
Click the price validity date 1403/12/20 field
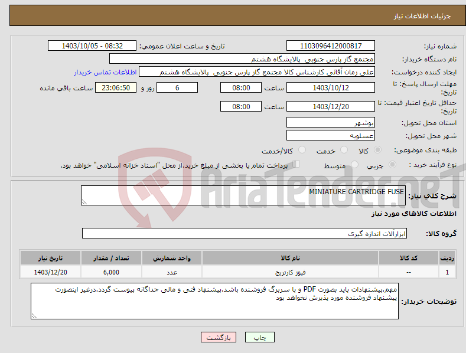coord(331,106)
